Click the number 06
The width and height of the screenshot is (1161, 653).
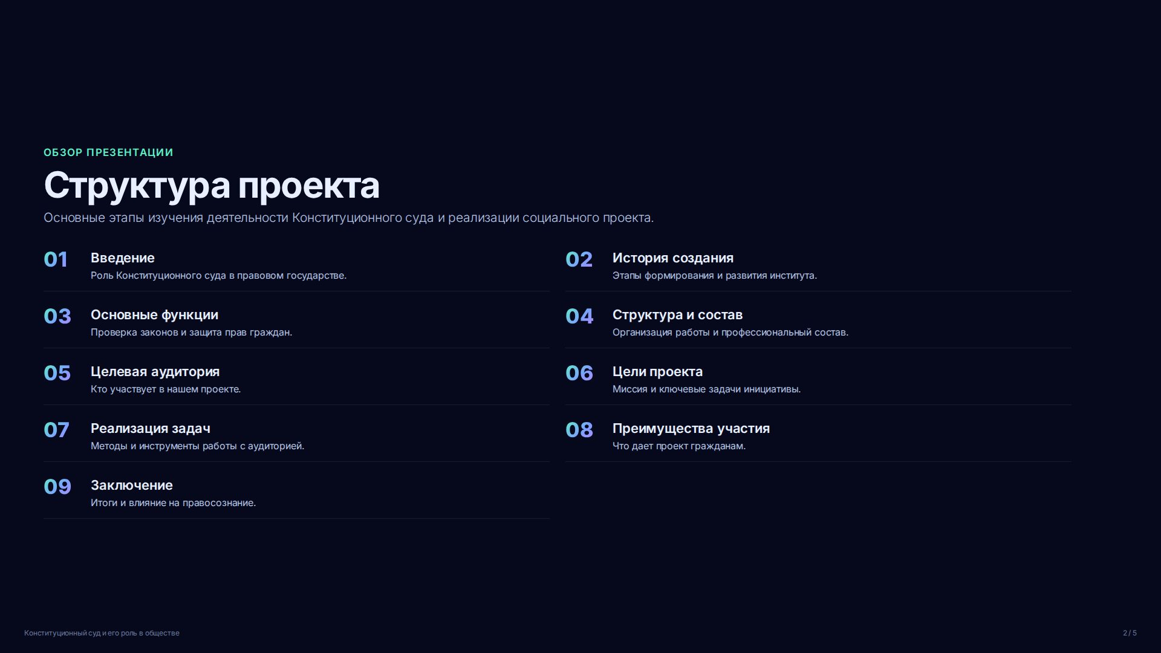pos(579,373)
